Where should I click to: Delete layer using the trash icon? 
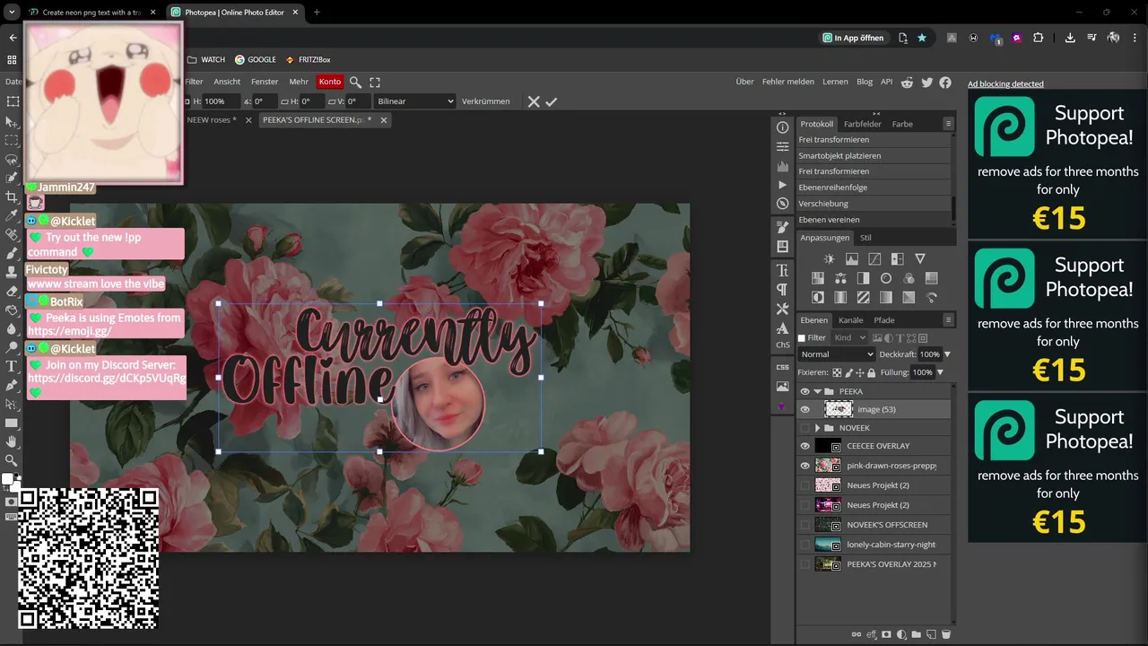(x=946, y=634)
